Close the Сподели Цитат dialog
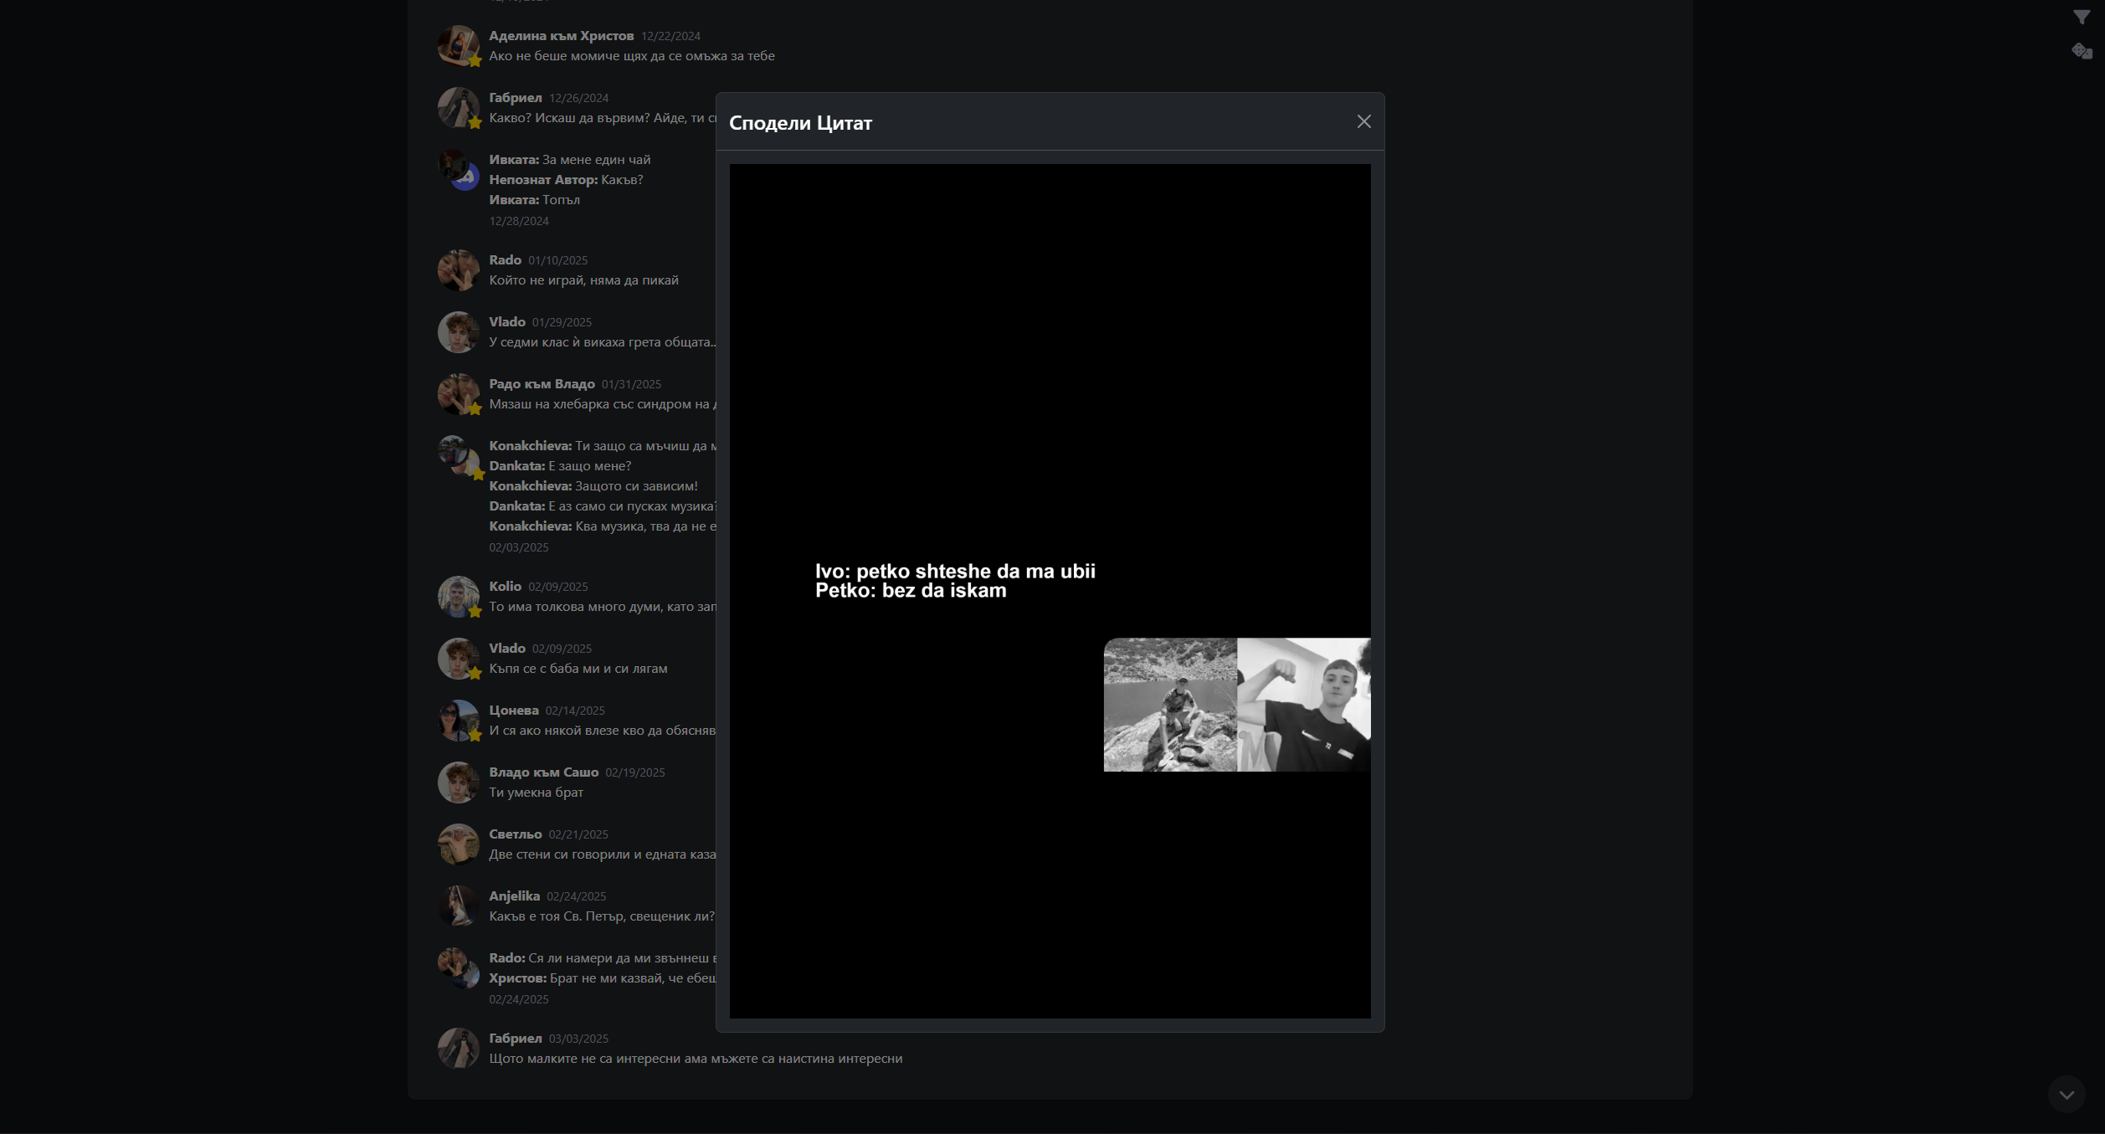This screenshot has height=1134, width=2105. tap(1363, 122)
